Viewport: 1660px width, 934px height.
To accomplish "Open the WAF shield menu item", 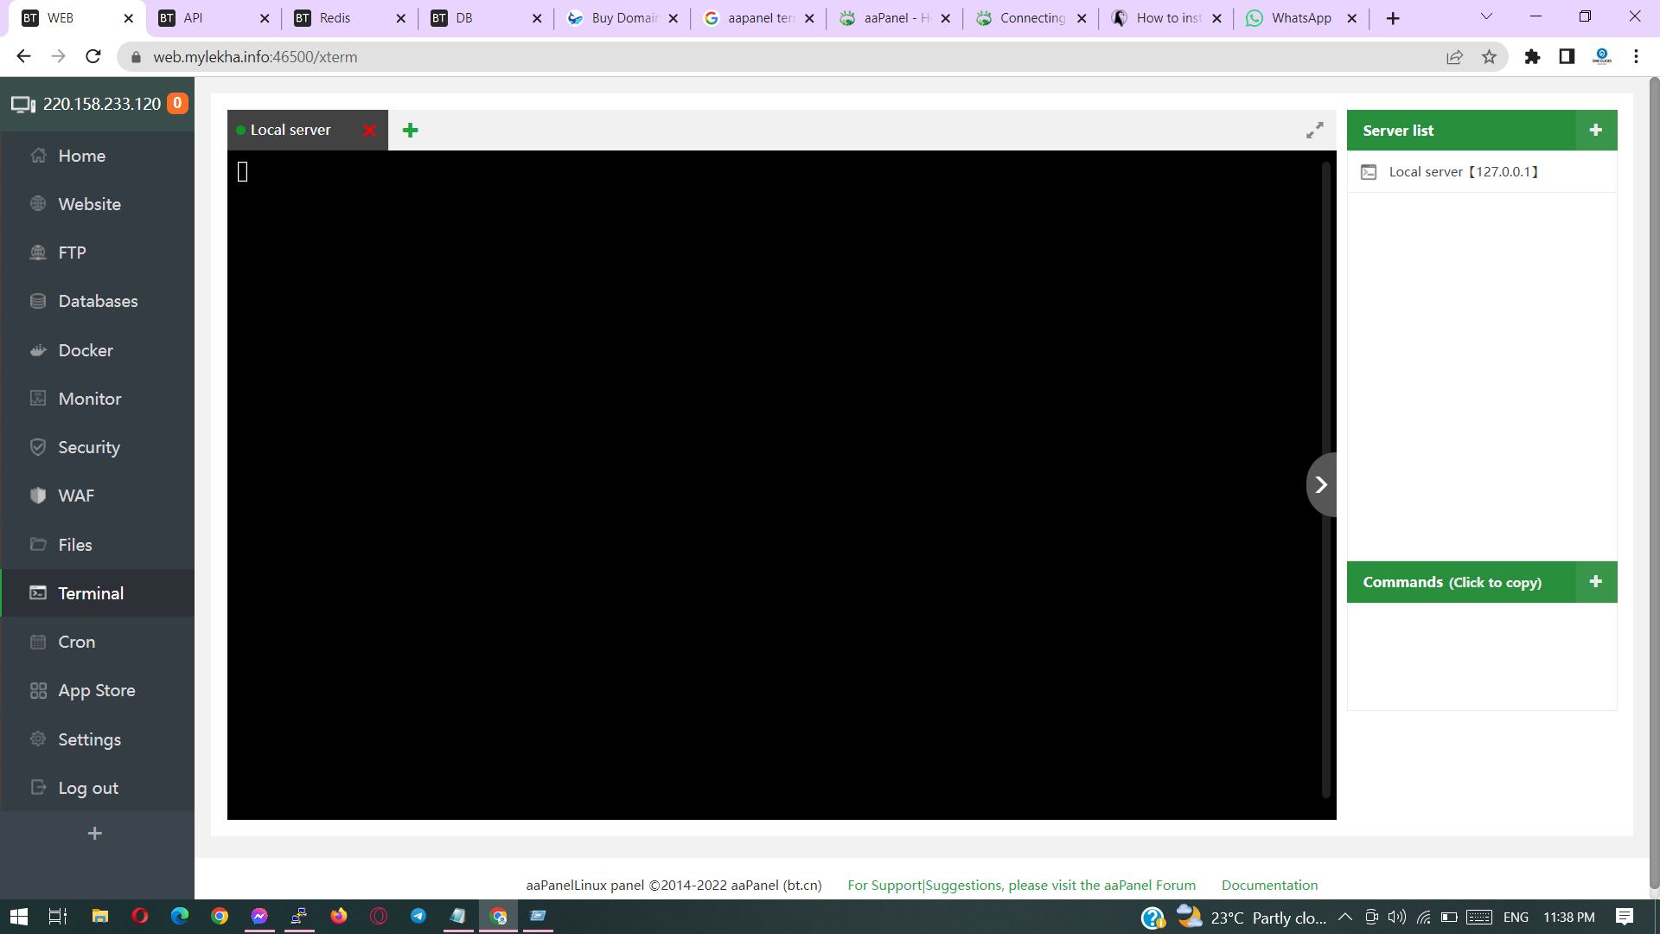I will 76,496.
